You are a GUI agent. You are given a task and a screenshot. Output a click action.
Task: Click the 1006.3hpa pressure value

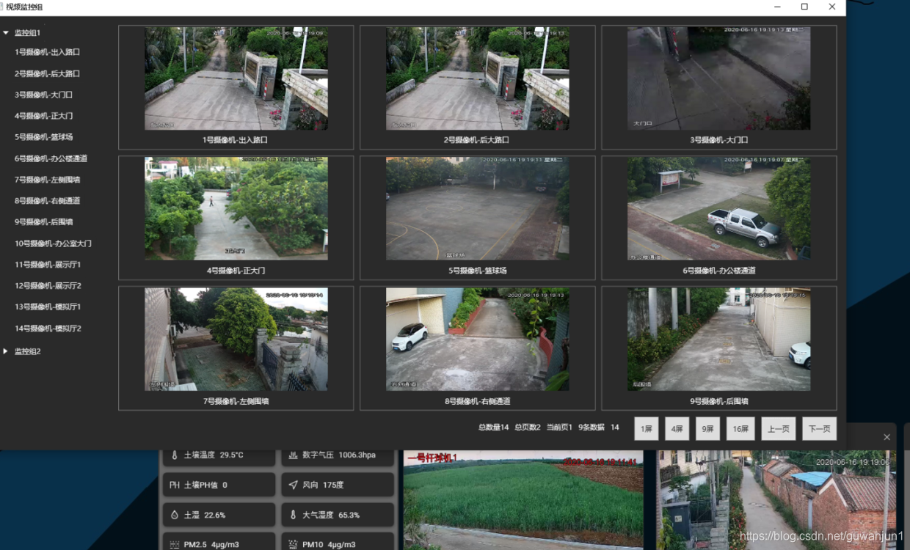pyautogui.click(x=357, y=455)
